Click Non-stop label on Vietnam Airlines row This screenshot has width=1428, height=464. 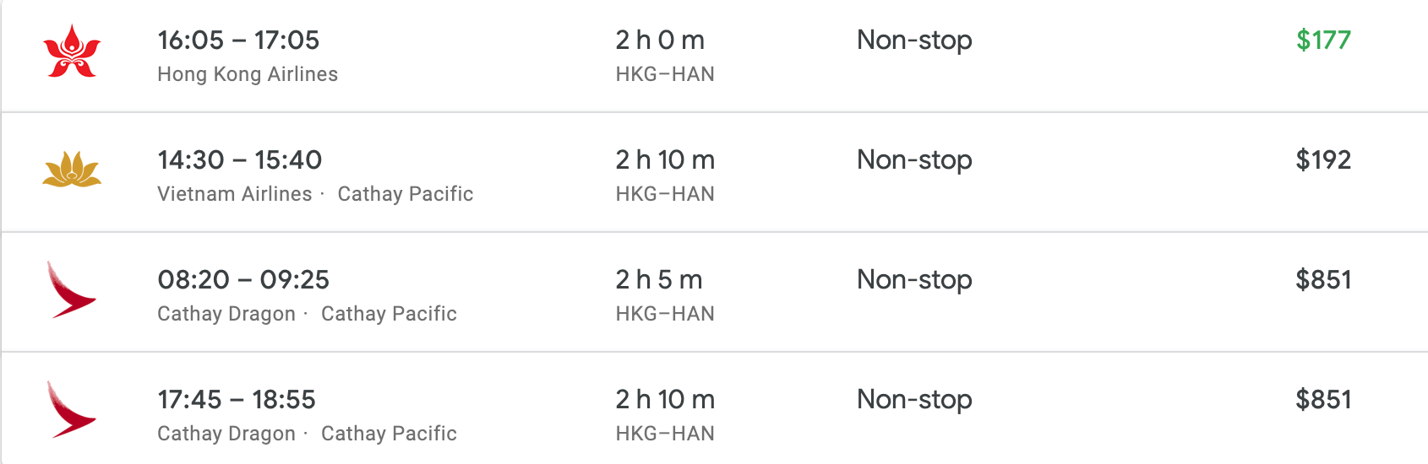coord(914,159)
